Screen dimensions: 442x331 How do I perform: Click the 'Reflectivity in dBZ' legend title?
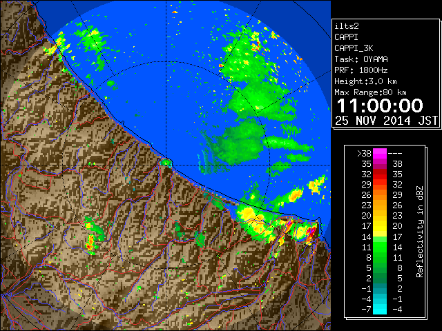tap(420, 232)
